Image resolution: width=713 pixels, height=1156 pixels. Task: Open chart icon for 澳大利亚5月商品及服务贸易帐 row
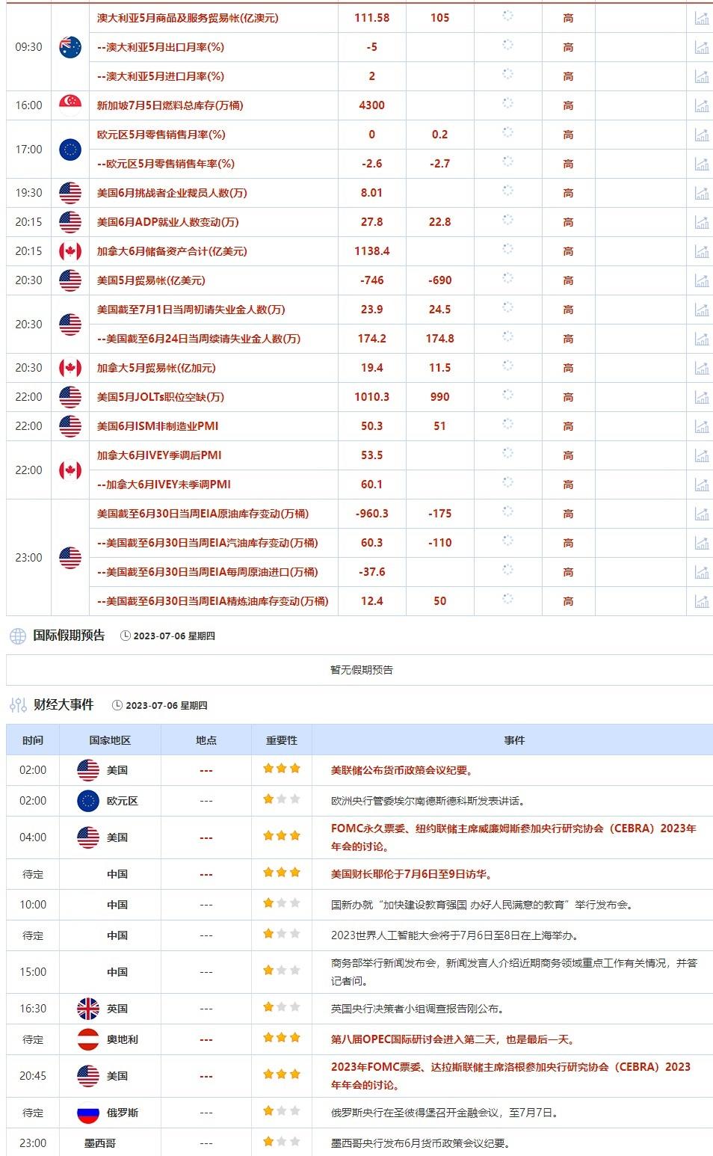coord(702,18)
